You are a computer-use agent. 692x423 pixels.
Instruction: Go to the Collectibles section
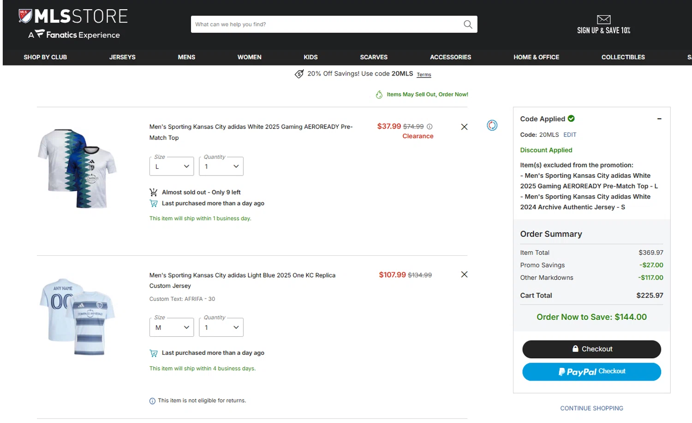[623, 57]
